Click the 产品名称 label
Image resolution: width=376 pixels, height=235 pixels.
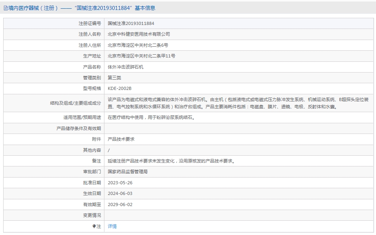[92, 67]
